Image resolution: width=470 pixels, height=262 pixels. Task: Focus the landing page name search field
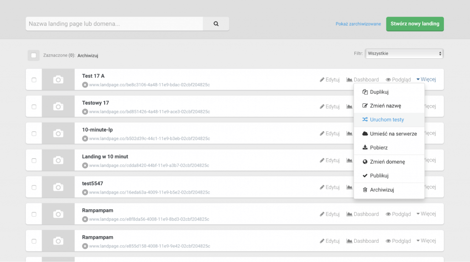(x=114, y=24)
